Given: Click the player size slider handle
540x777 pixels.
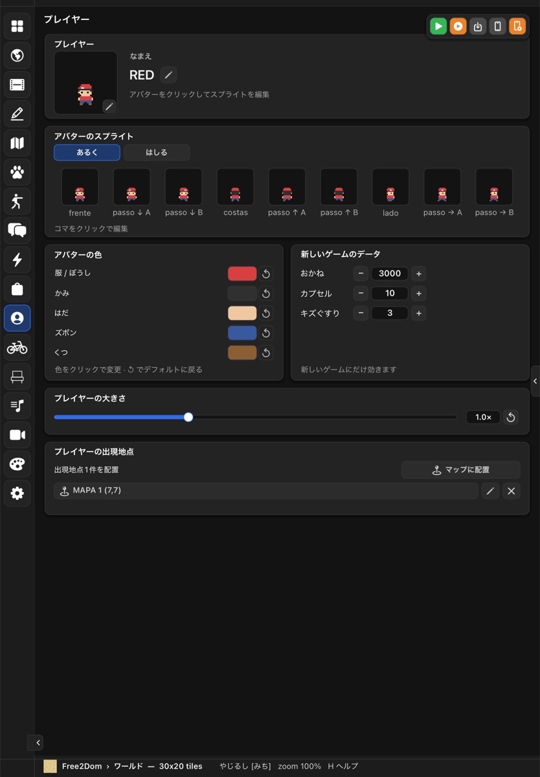Looking at the screenshot, I should click(188, 417).
